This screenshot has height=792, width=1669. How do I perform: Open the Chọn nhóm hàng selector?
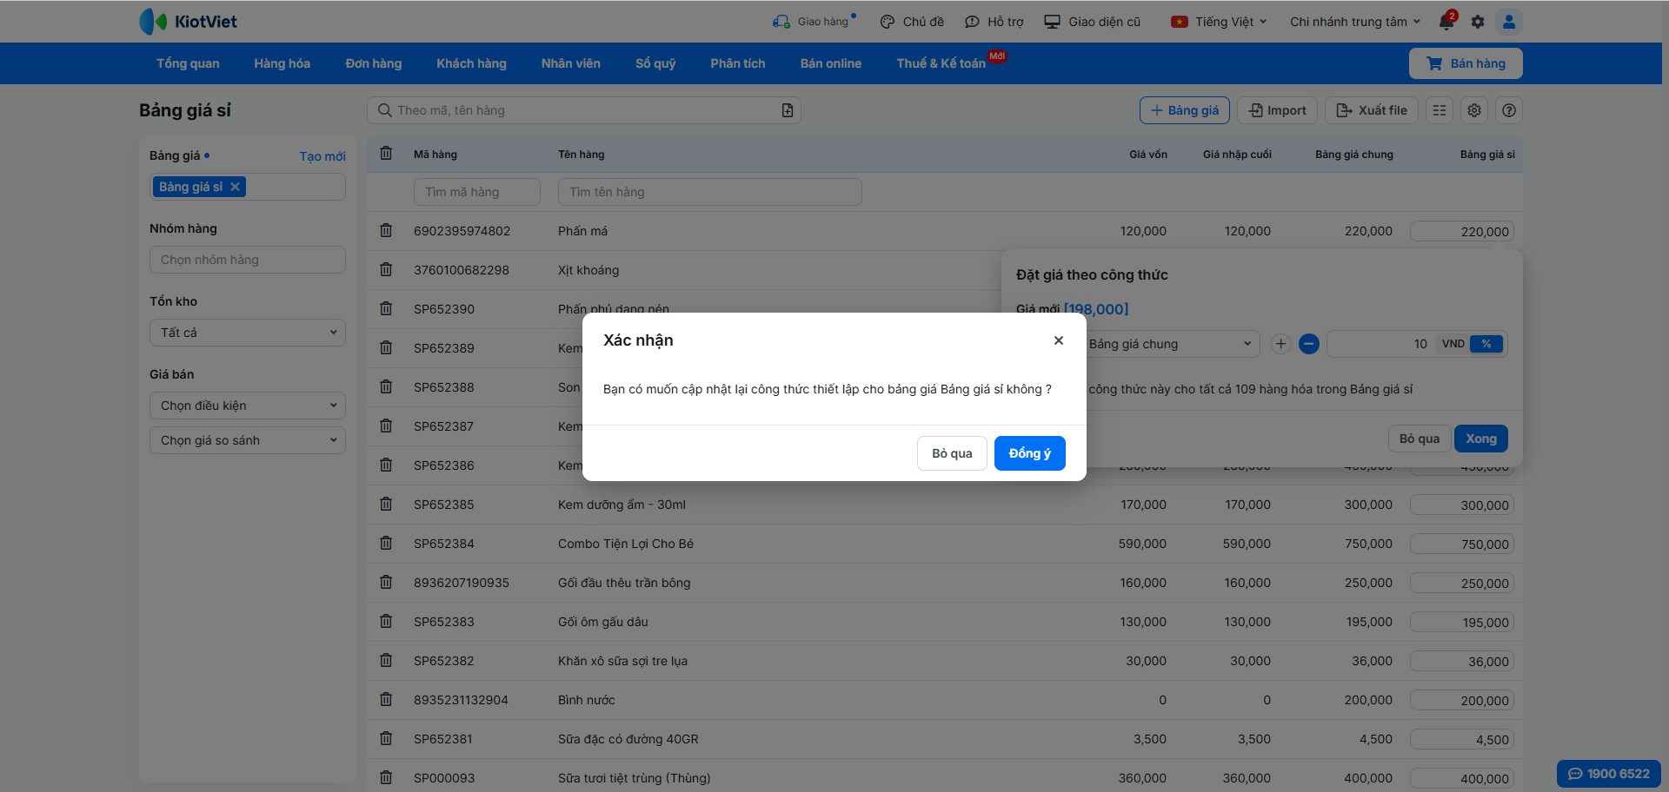tap(248, 260)
